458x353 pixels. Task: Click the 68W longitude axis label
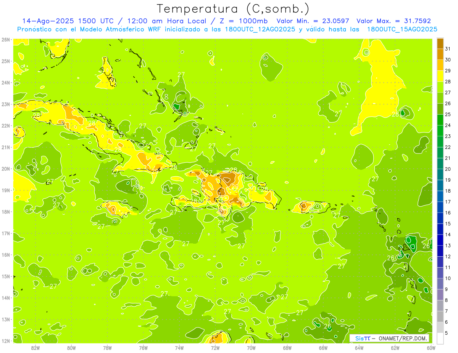[x=287, y=348]
